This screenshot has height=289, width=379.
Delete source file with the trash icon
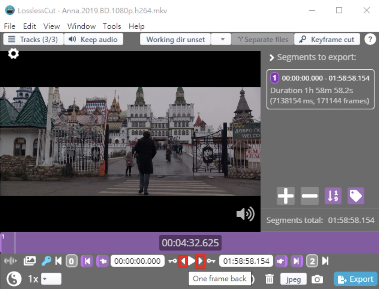pyautogui.click(x=269, y=279)
